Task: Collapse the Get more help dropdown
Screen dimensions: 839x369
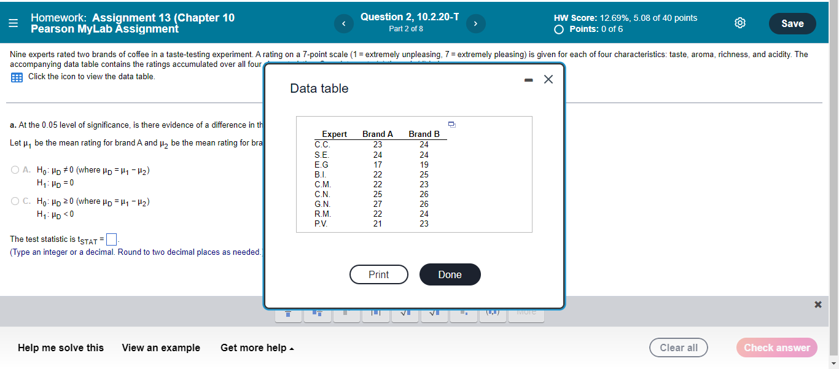Action: pyautogui.click(x=257, y=348)
